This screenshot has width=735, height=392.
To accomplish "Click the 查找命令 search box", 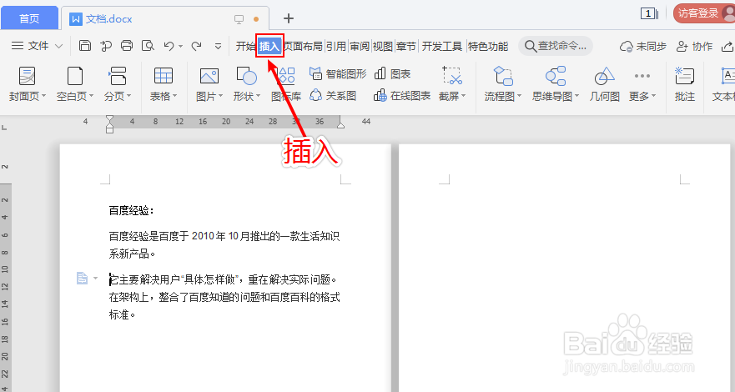I will (556, 46).
